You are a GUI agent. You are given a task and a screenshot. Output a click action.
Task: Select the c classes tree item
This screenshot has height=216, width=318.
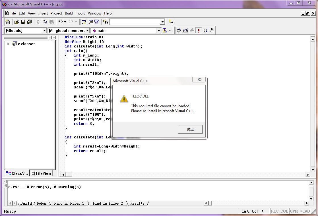point(26,44)
